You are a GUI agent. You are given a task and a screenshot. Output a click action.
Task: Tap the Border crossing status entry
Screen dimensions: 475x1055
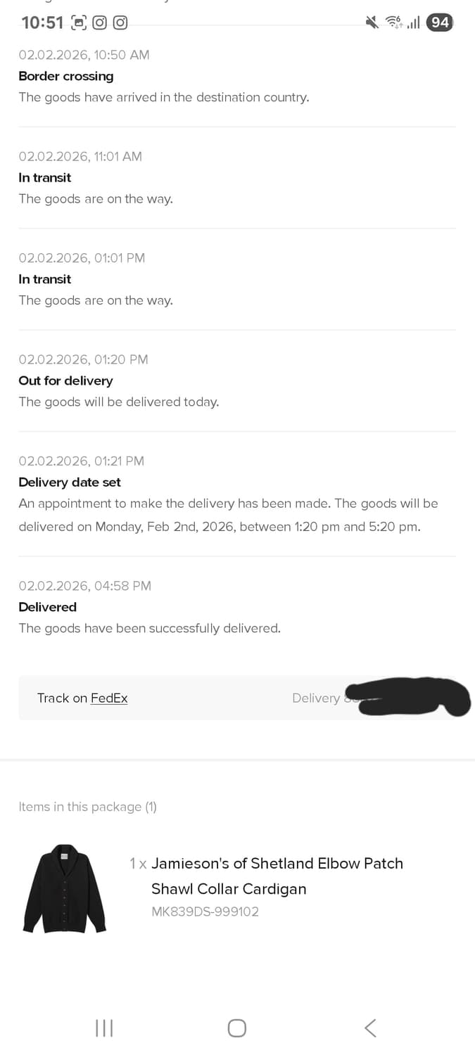click(66, 76)
